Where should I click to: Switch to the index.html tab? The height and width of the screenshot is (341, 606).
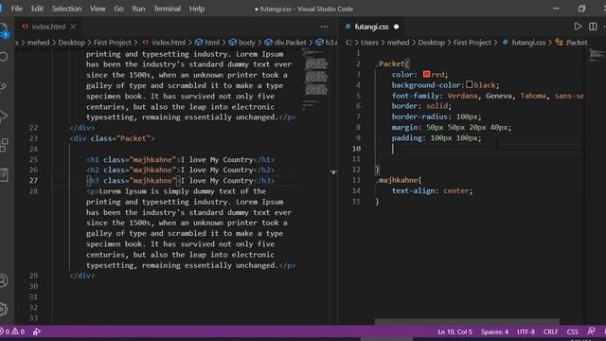click(x=48, y=27)
